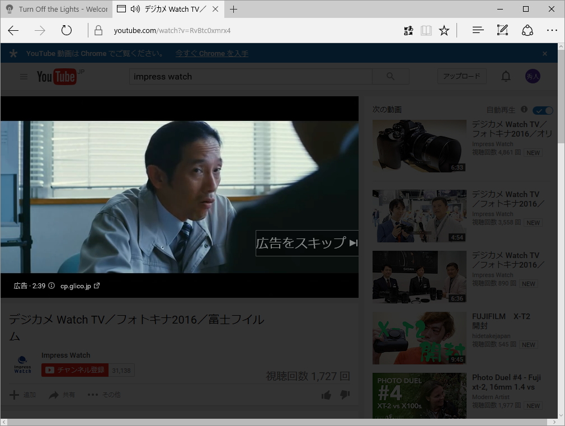The height and width of the screenshot is (426, 565).
Task: Open the YouTube guide hamburger menu
Action: pos(23,76)
